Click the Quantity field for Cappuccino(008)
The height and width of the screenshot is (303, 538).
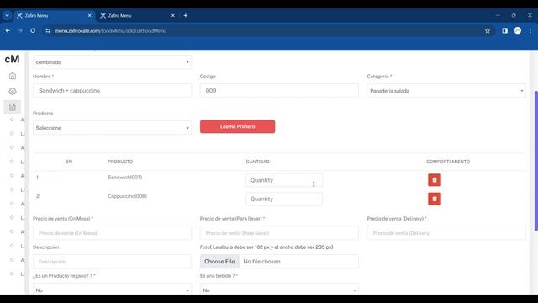[x=284, y=199]
